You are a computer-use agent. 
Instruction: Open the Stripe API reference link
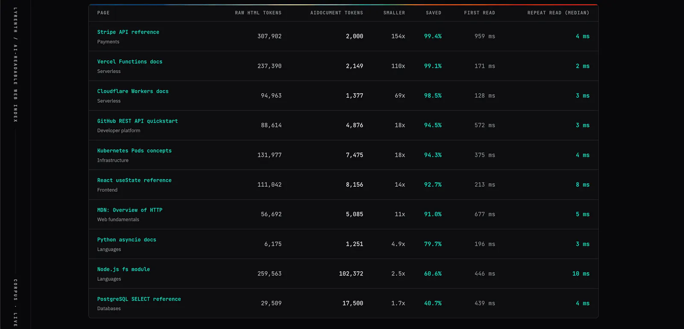point(128,32)
